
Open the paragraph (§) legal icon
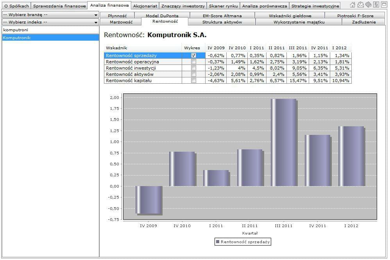pyautogui.click(x=376, y=4)
